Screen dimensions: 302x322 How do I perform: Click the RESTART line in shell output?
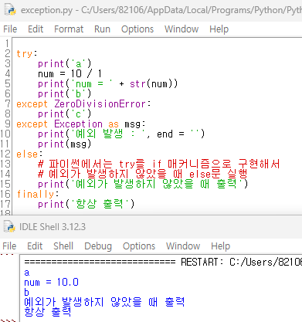click(163, 262)
